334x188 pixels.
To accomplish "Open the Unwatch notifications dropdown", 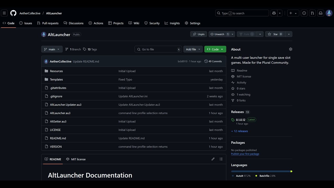I will click(x=222, y=34).
